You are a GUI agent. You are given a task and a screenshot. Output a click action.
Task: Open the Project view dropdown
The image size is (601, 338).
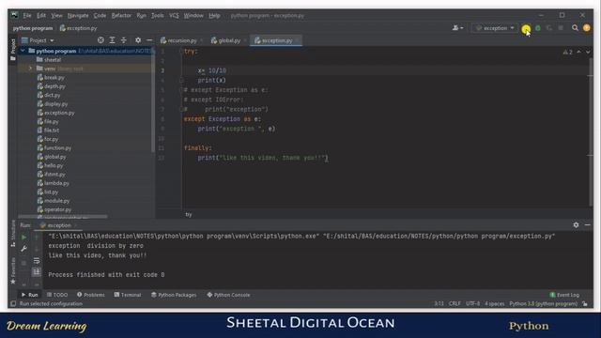point(38,40)
